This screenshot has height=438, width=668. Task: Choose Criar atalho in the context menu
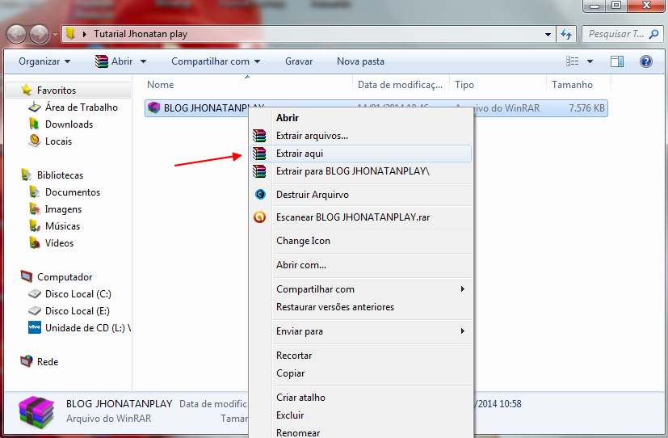361,398
